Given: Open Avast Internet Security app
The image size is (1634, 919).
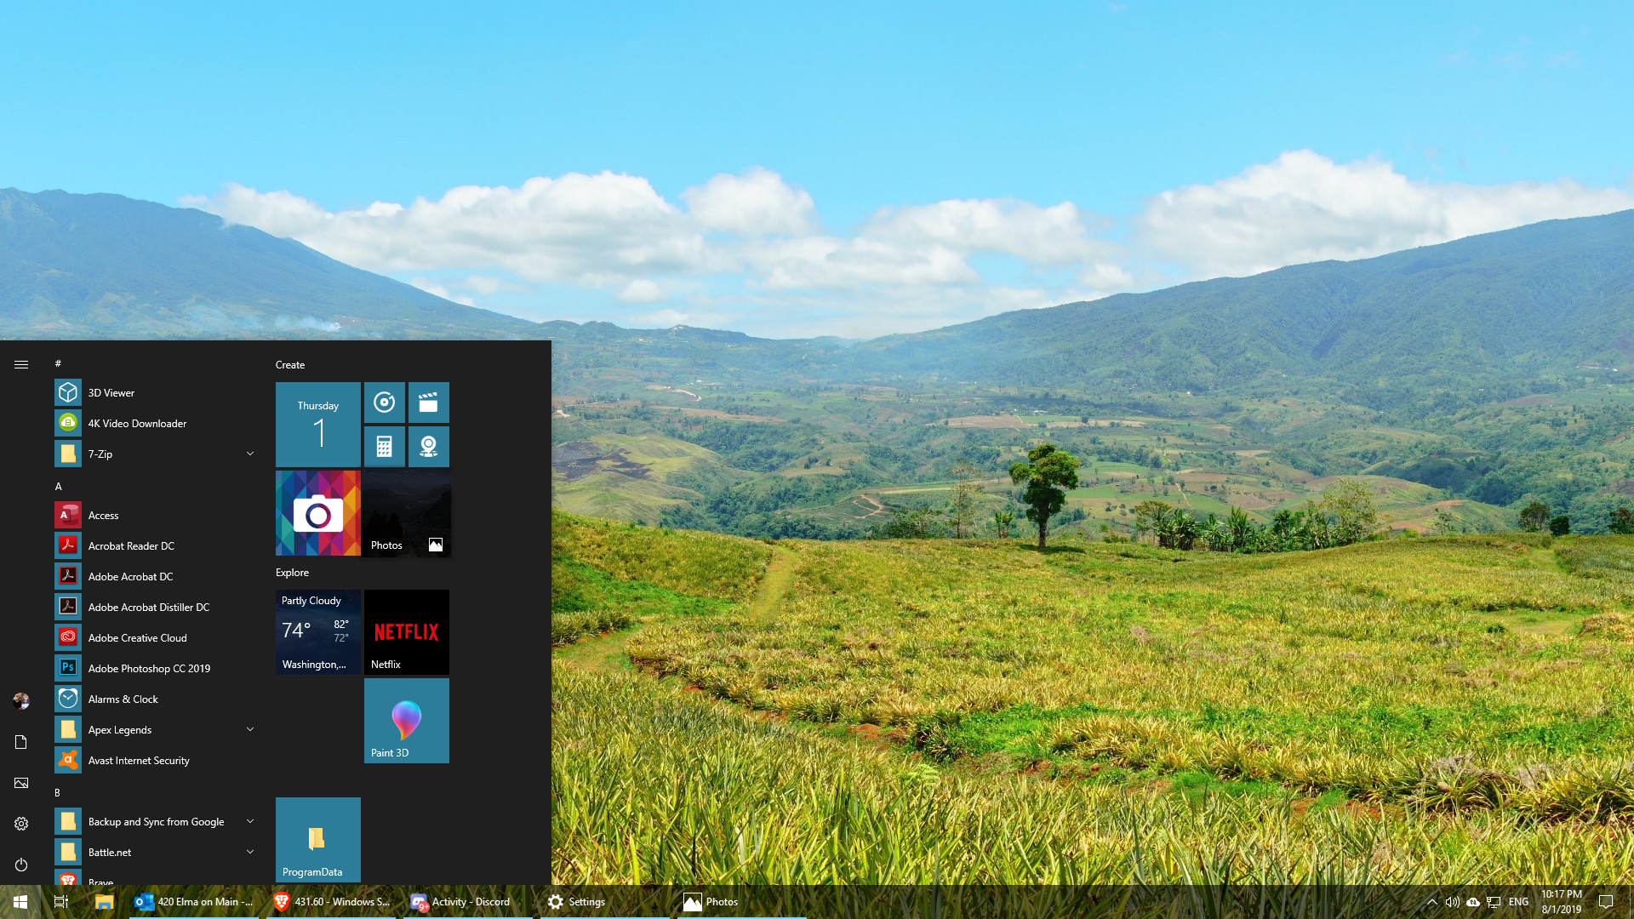Looking at the screenshot, I should pyautogui.click(x=138, y=760).
